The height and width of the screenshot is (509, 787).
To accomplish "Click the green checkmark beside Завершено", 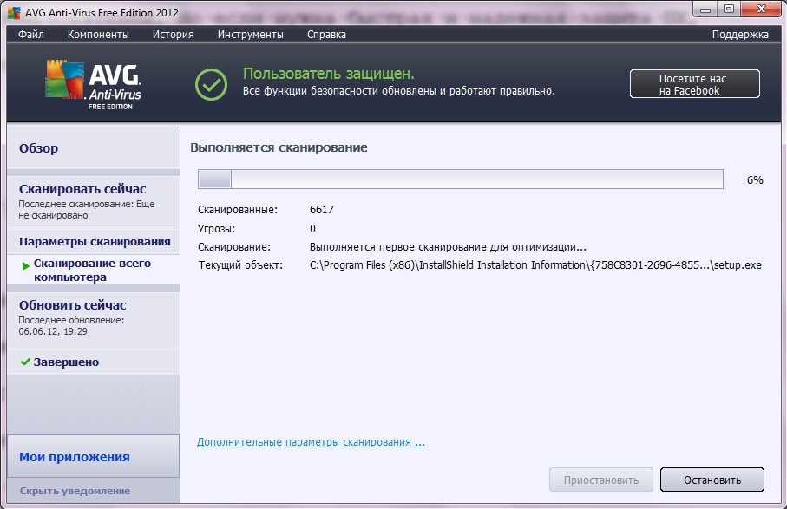I will point(25,362).
